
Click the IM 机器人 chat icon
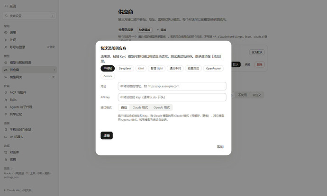point(6,137)
